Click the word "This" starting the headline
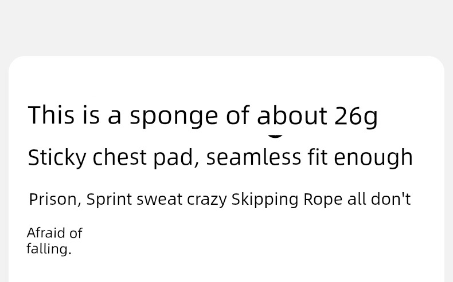This screenshot has height=282, width=453. pos(51,115)
